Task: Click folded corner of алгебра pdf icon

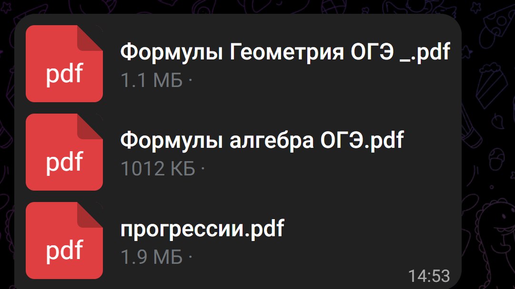Action: (x=90, y=127)
